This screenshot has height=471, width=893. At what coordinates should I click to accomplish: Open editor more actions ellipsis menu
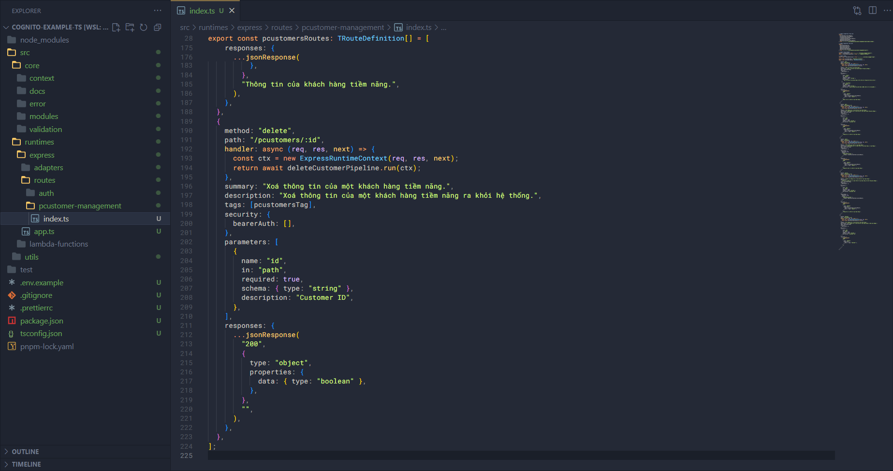887,11
